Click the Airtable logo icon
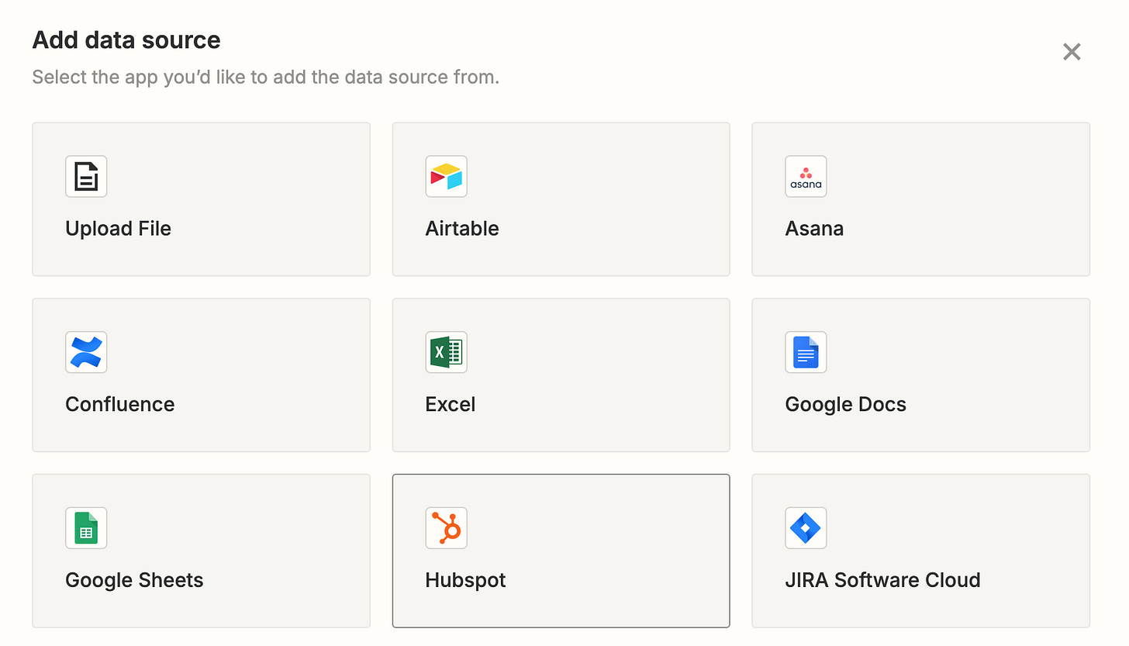 click(x=446, y=176)
